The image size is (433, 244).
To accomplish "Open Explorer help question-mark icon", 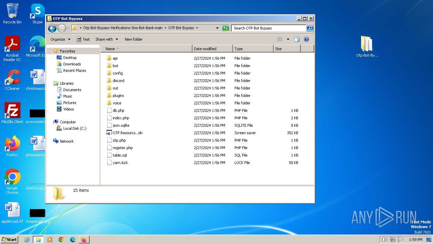I will pyautogui.click(x=306, y=39).
